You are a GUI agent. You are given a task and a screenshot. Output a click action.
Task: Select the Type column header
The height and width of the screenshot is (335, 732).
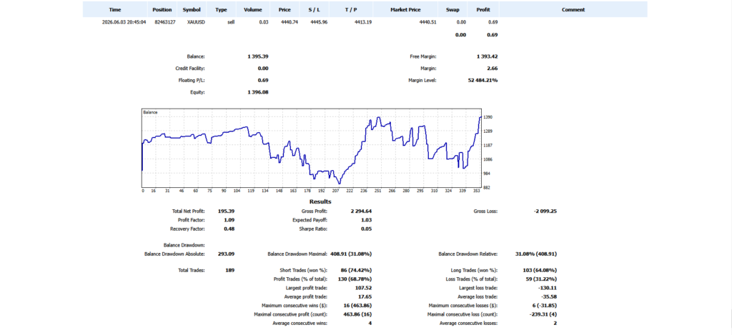[x=221, y=9]
